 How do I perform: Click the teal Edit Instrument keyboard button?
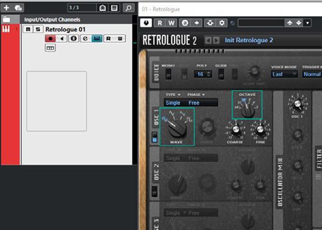[97, 38]
